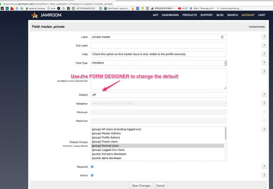The image size is (273, 189).
Task: Click the green map pin bookmark icon
Action: (x=142, y=8)
